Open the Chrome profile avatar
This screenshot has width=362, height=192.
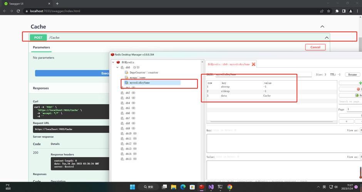click(x=351, y=11)
